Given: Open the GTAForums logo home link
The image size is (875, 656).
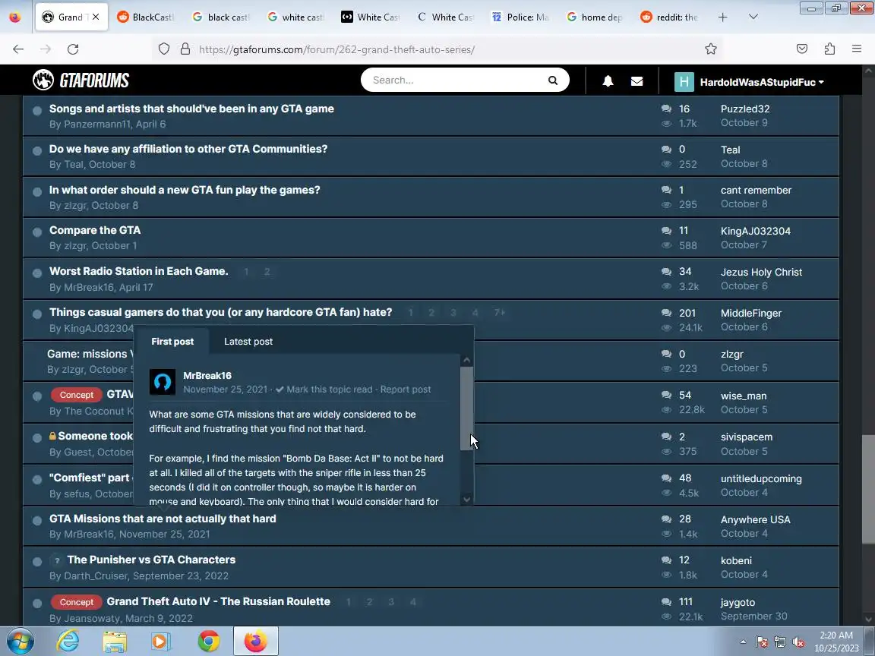Looking at the screenshot, I should (x=81, y=80).
